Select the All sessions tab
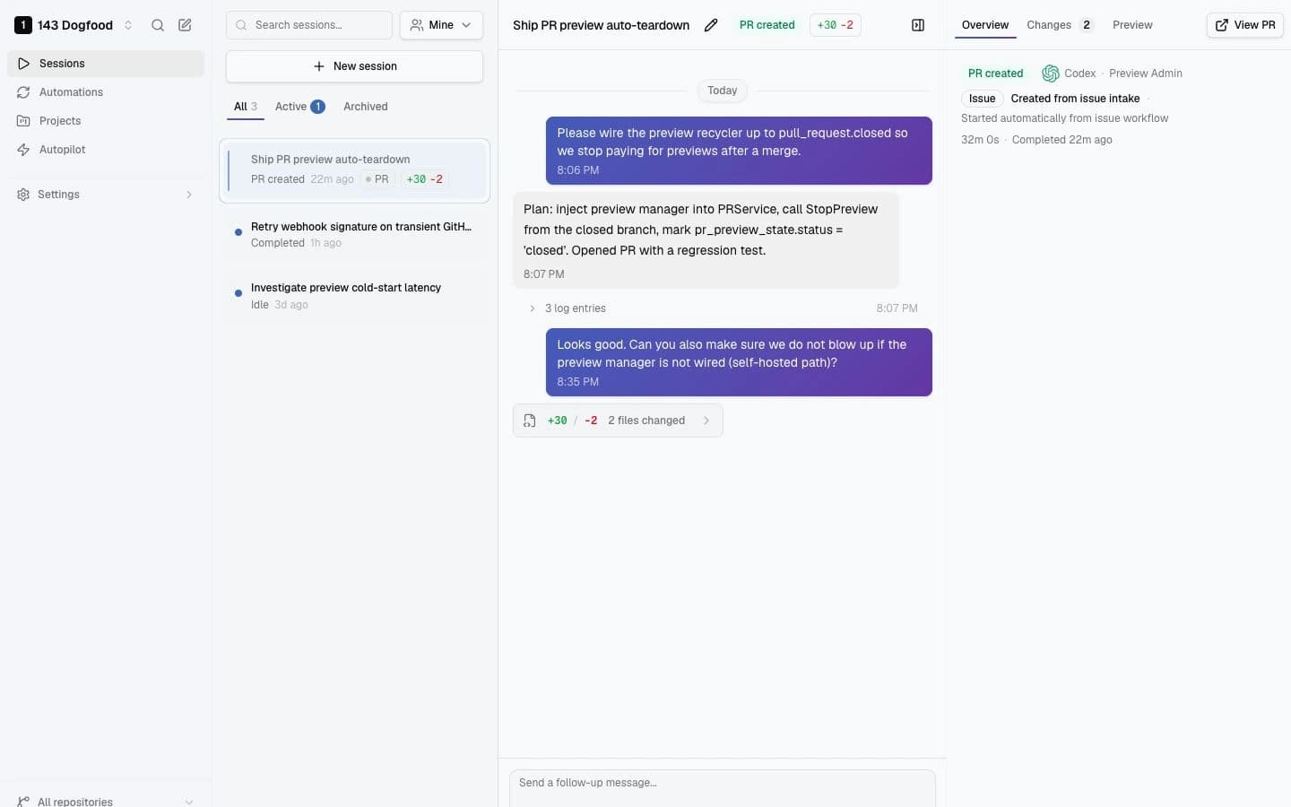1291x807 pixels. coord(246,107)
